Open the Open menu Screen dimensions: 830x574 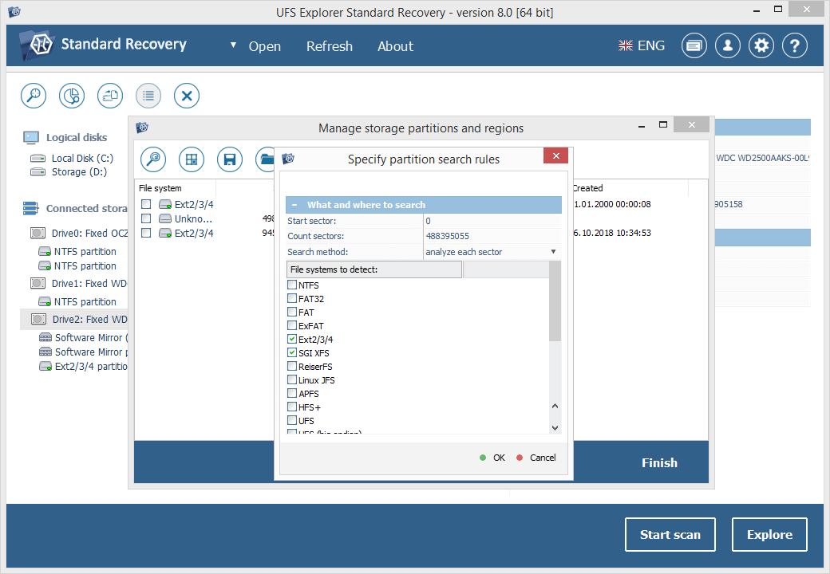pos(265,46)
